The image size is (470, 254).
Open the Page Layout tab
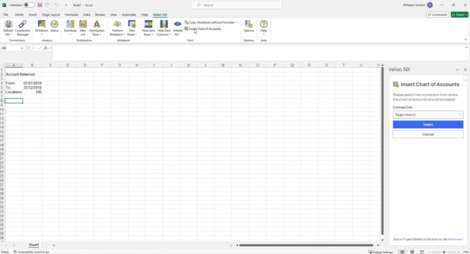coord(51,15)
